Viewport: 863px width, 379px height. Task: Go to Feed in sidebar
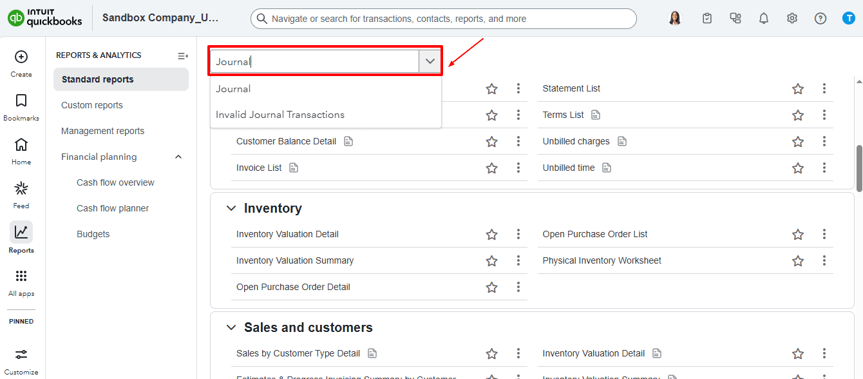coord(21,189)
